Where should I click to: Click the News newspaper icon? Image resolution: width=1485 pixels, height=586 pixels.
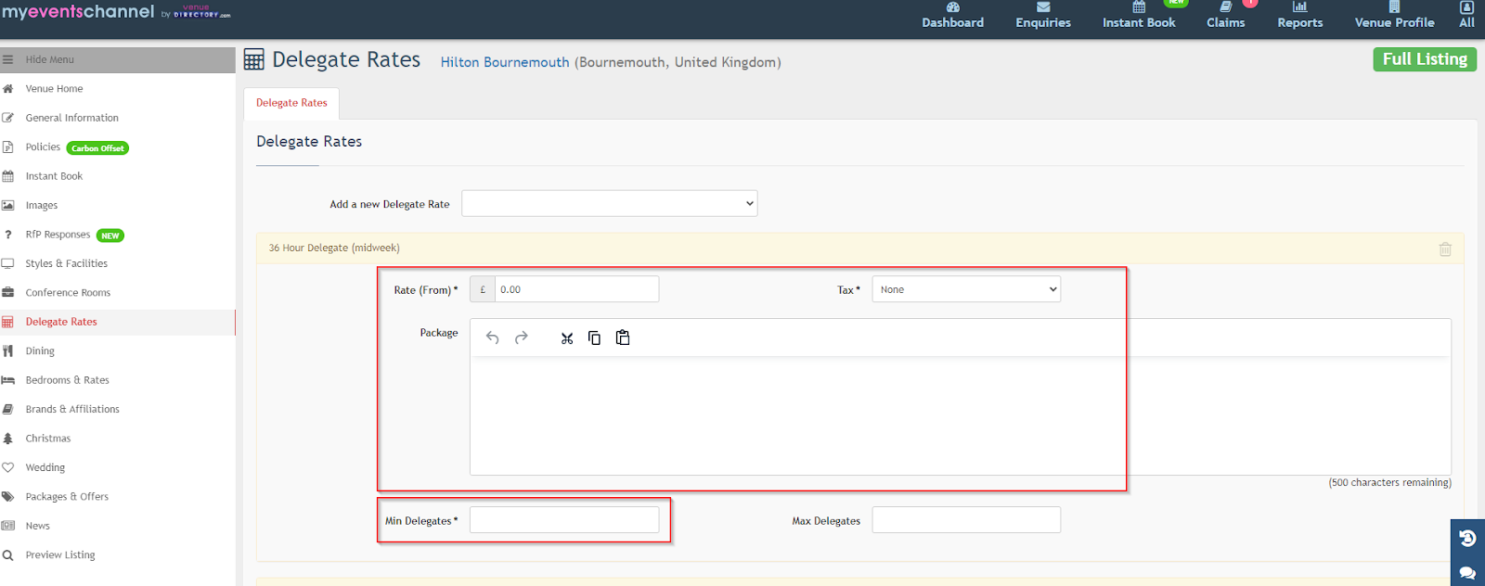(x=7, y=526)
